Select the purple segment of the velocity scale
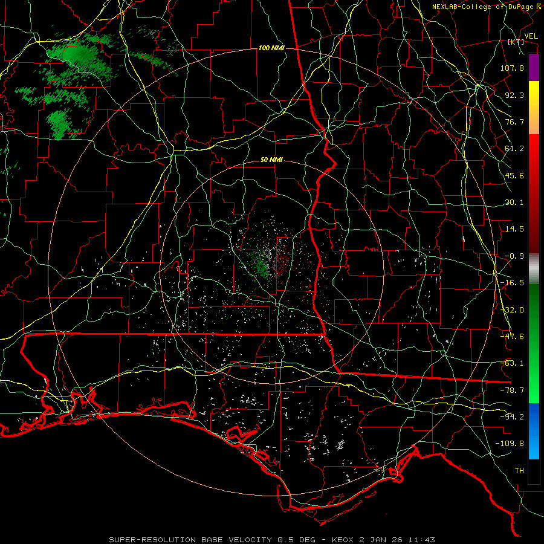Image resolution: width=544 pixels, height=544 pixels. click(534, 67)
